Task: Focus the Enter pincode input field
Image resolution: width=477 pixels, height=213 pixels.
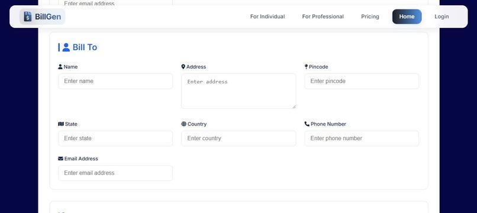Action: (362, 81)
